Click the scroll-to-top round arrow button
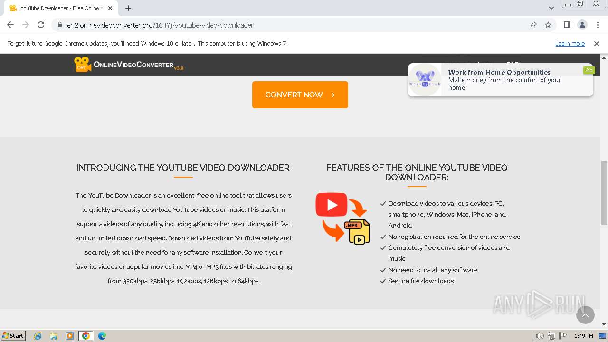This screenshot has height=342, width=608. [585, 314]
